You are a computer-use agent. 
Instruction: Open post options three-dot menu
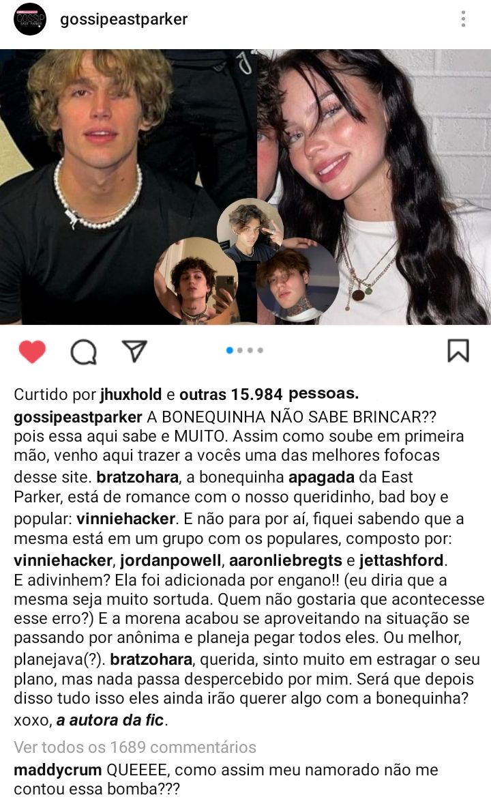(463, 19)
